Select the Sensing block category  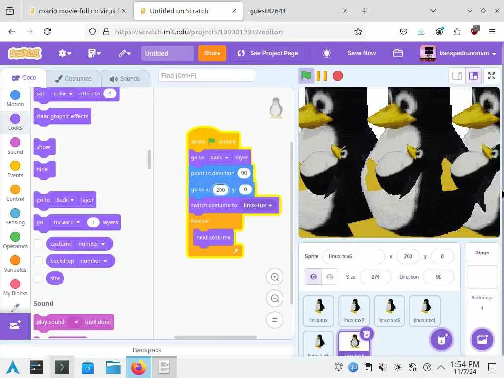[x=15, y=217]
